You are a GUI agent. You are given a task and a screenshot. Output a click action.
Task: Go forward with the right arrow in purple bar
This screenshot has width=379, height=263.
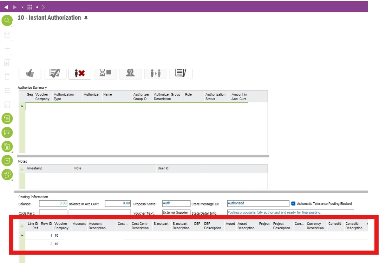click(14, 7)
